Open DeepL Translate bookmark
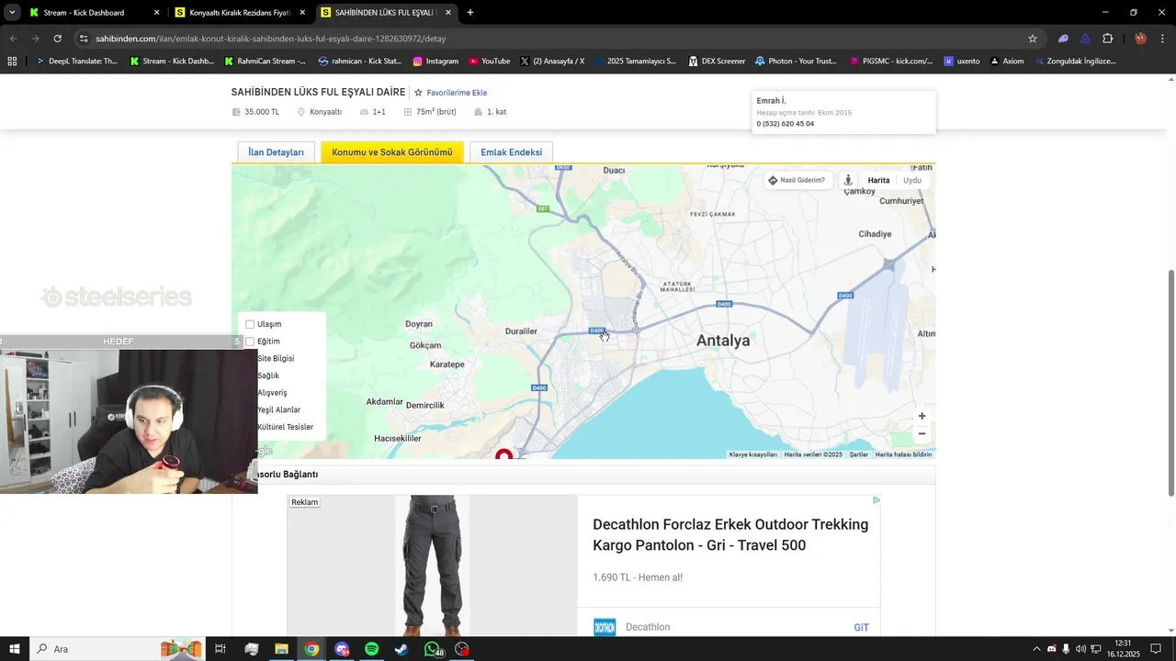The height and width of the screenshot is (661, 1176). click(76, 62)
